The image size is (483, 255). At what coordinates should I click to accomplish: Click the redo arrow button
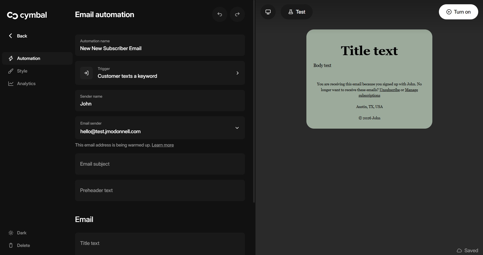click(237, 14)
